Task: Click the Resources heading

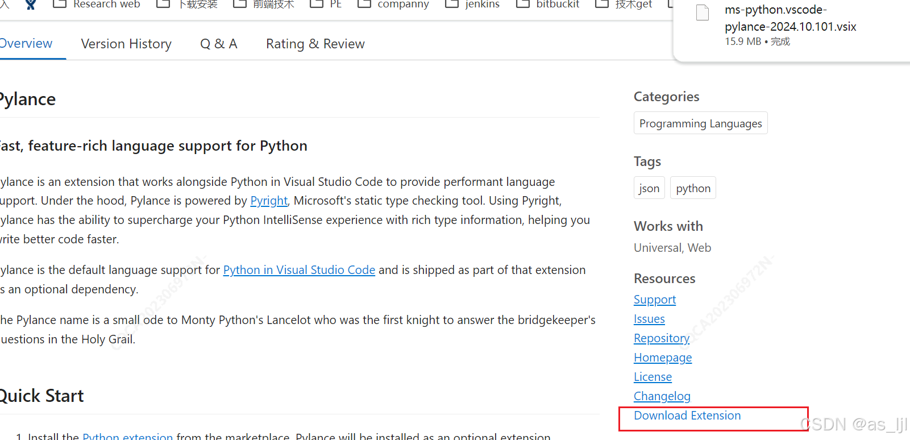Action: click(664, 279)
